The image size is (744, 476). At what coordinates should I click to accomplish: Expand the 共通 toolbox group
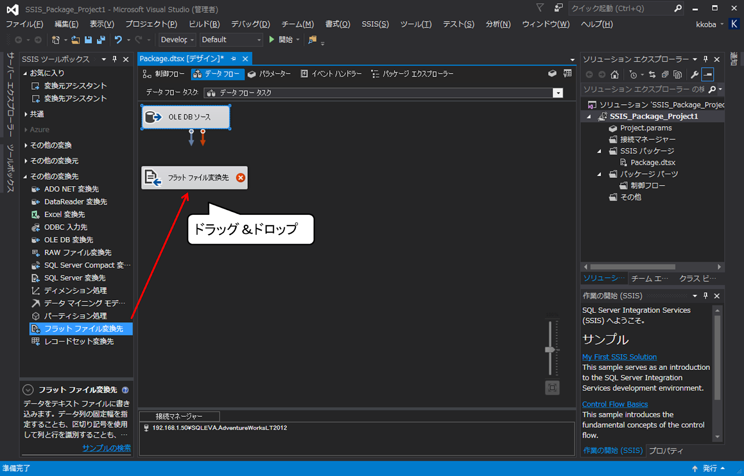pyautogui.click(x=26, y=114)
